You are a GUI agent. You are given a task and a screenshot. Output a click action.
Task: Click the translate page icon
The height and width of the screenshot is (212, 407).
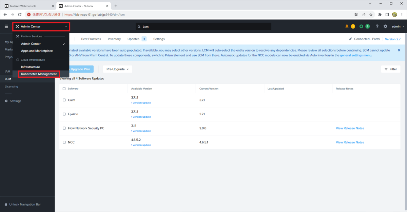[x=356, y=15]
